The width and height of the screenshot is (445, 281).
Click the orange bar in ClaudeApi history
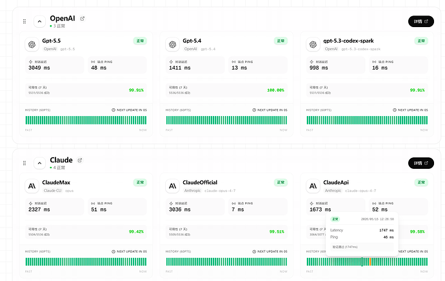click(x=370, y=262)
